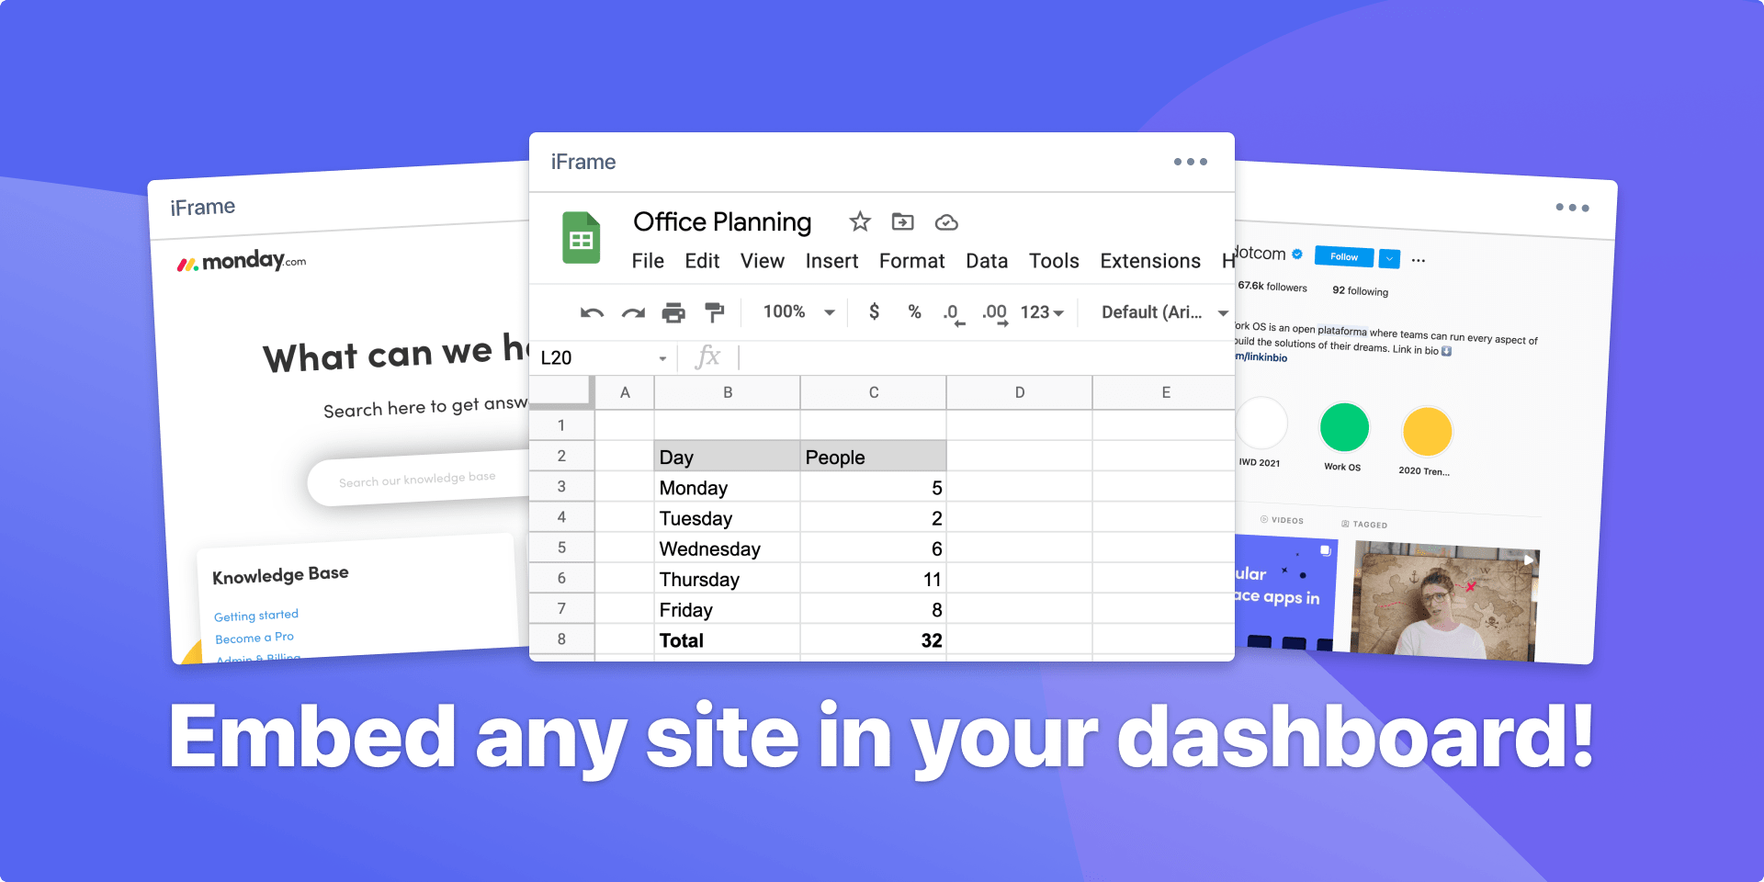Click the Undo arrow in toolbar
1764x882 pixels.
(x=592, y=313)
